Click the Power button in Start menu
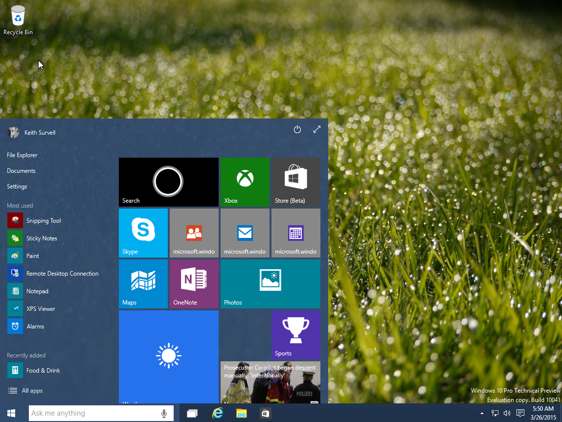 [297, 129]
